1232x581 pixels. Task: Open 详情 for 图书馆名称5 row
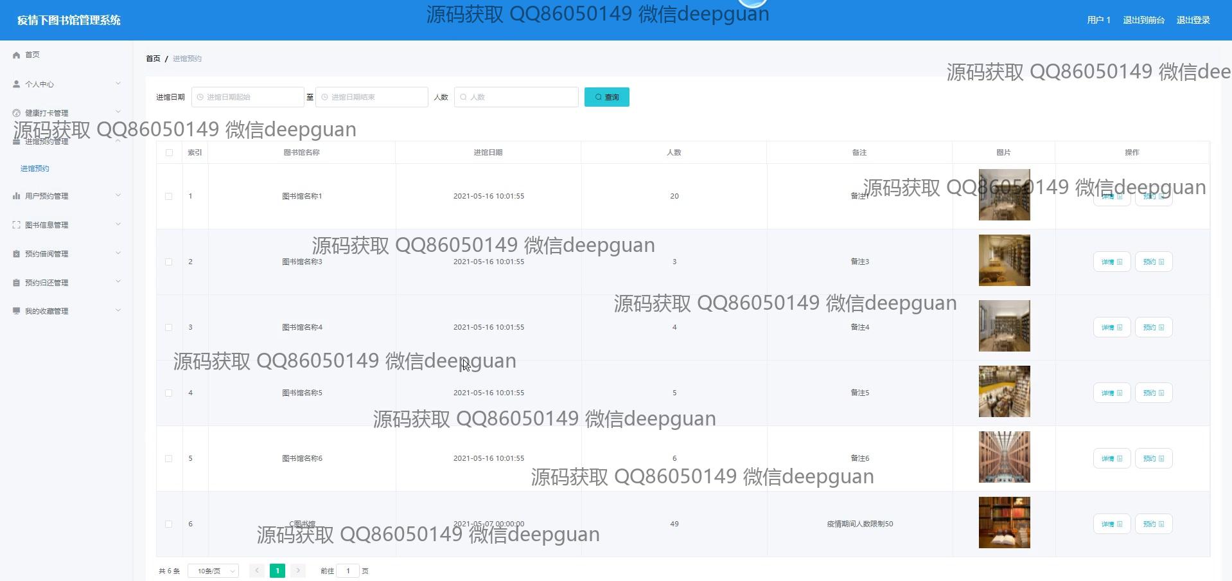point(1112,393)
